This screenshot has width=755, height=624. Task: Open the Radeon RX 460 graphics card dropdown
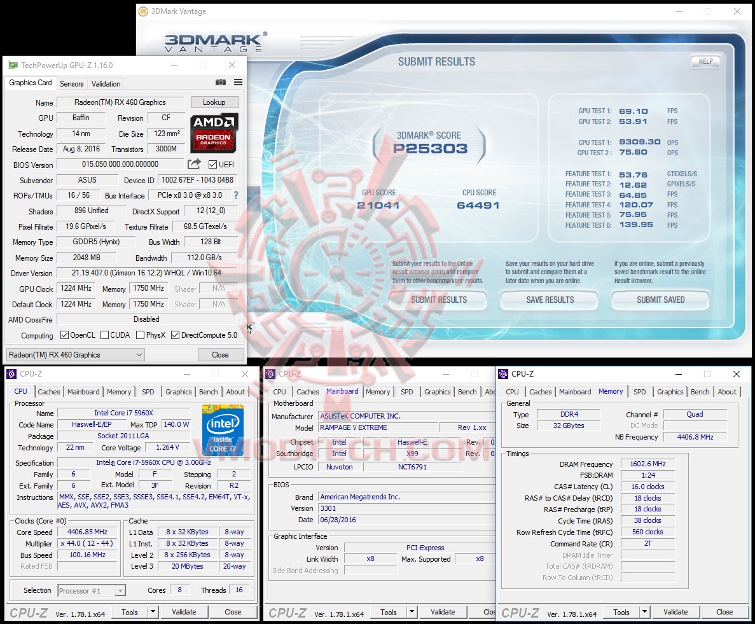point(75,355)
